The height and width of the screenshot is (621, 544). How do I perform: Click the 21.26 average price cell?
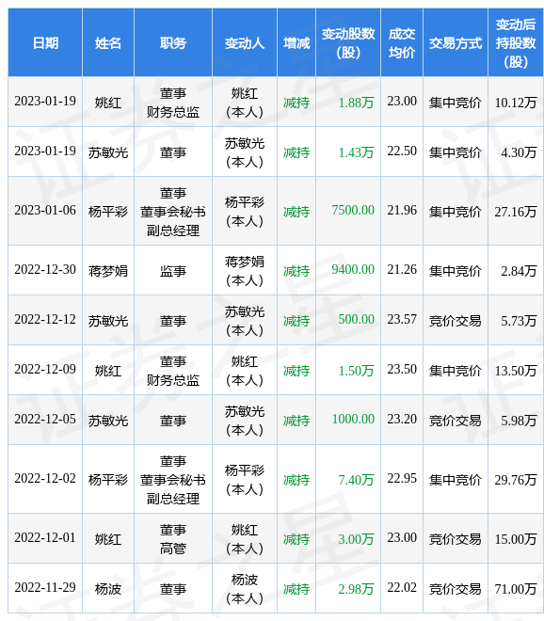[x=402, y=270]
